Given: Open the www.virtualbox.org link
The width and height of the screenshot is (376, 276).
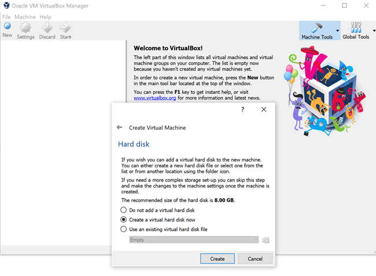Looking at the screenshot, I should click(x=155, y=98).
